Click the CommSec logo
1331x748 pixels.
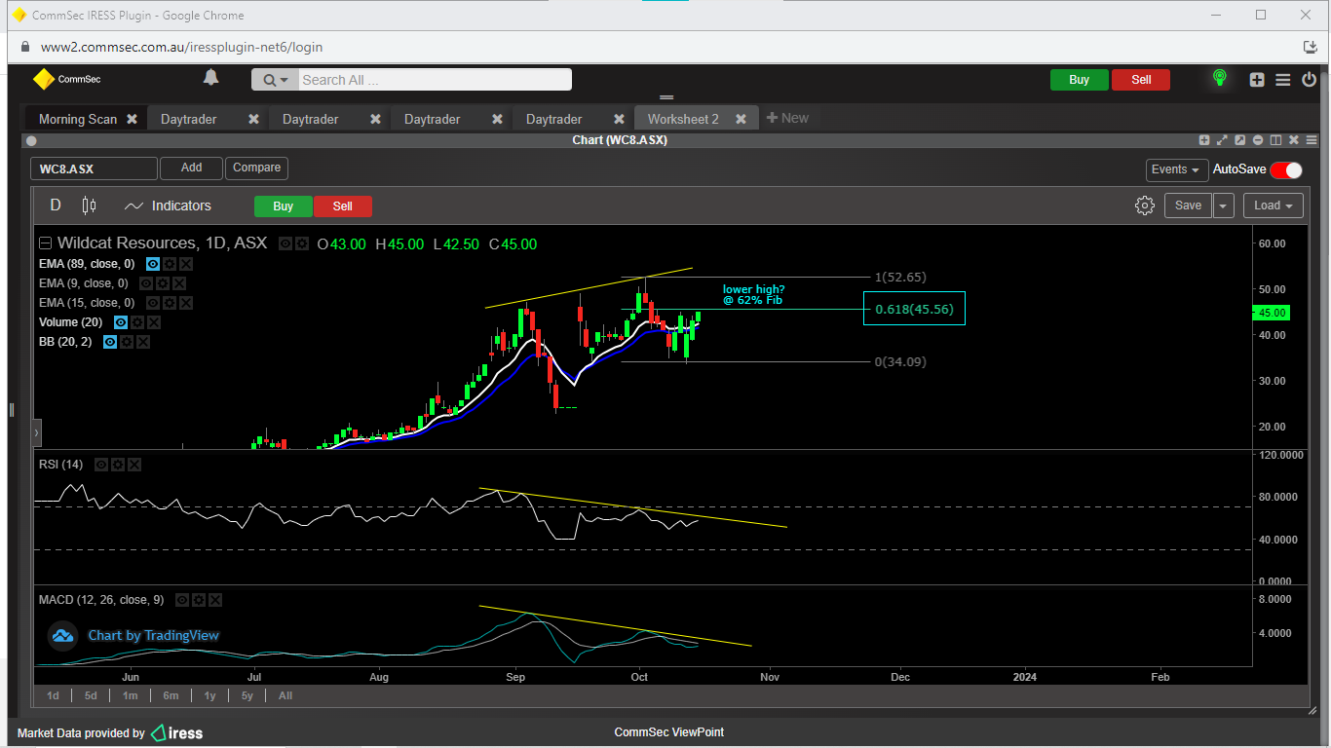tap(67, 79)
